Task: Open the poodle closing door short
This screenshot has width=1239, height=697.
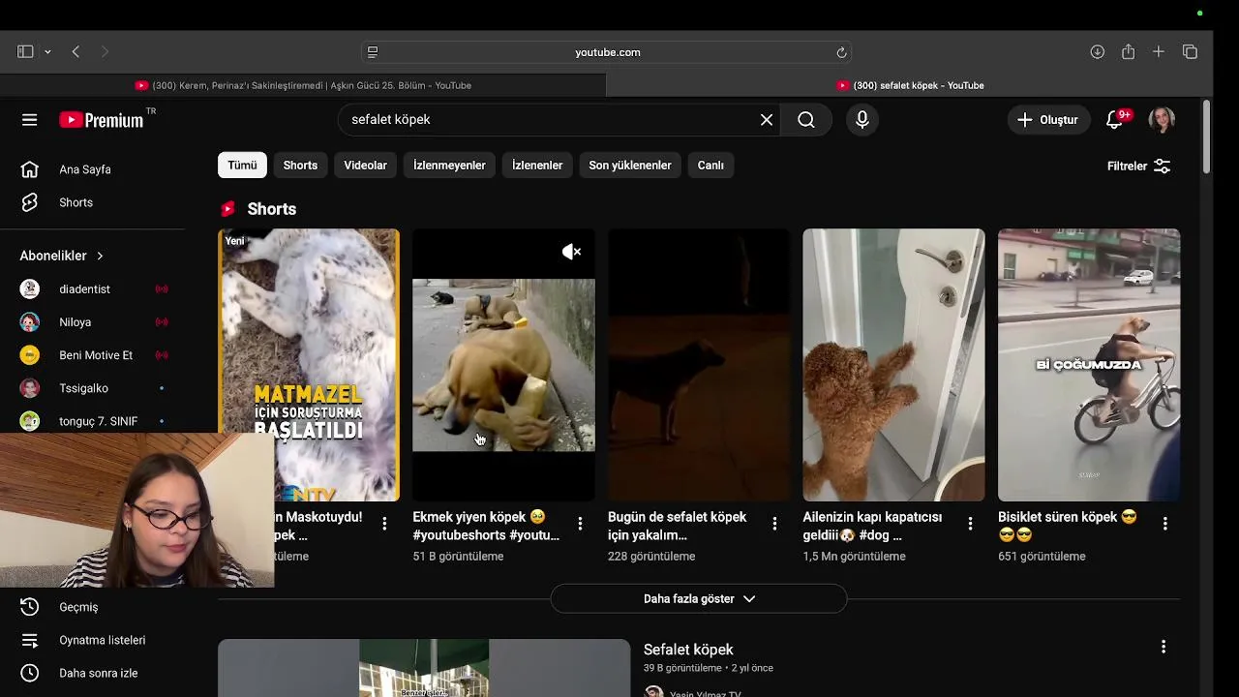Action: point(893,365)
